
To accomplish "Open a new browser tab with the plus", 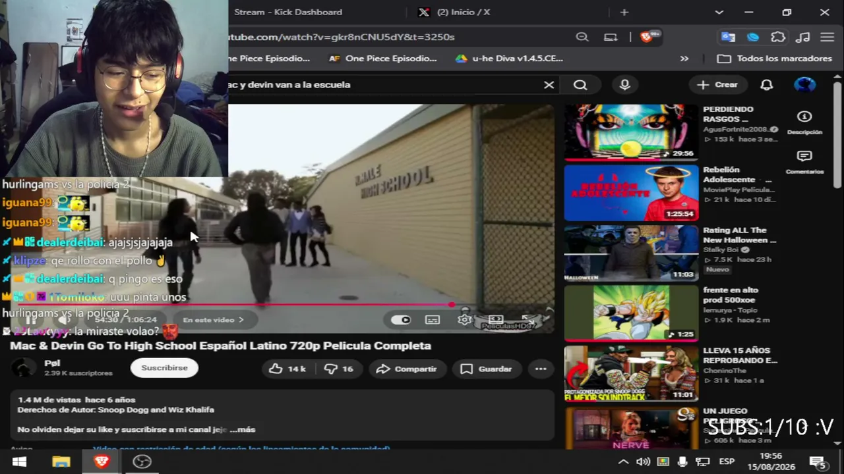I will tap(624, 12).
